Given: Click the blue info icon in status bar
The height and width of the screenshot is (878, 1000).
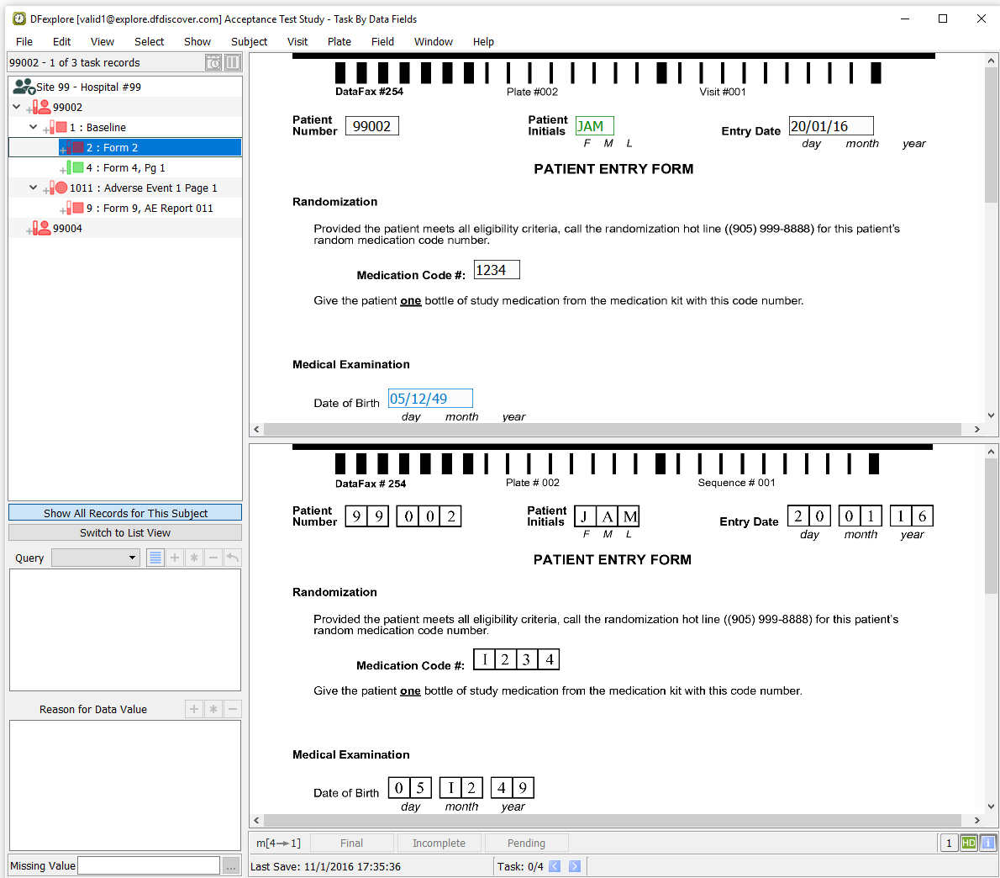Looking at the screenshot, I should 988,843.
